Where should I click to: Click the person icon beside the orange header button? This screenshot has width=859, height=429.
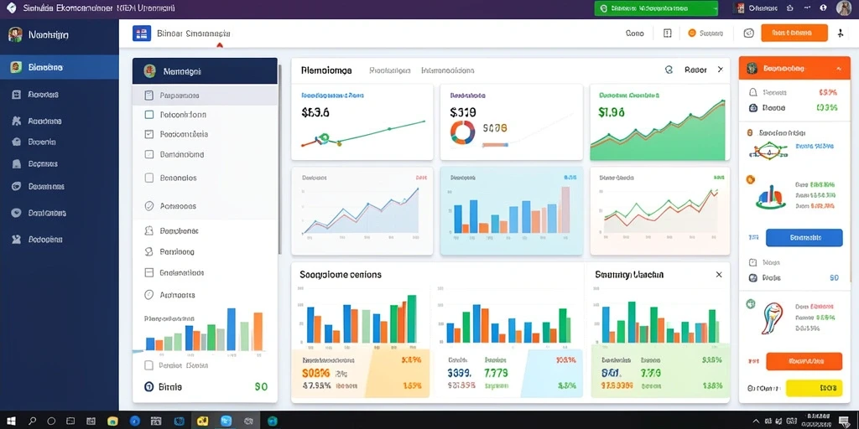pyautogui.click(x=841, y=34)
